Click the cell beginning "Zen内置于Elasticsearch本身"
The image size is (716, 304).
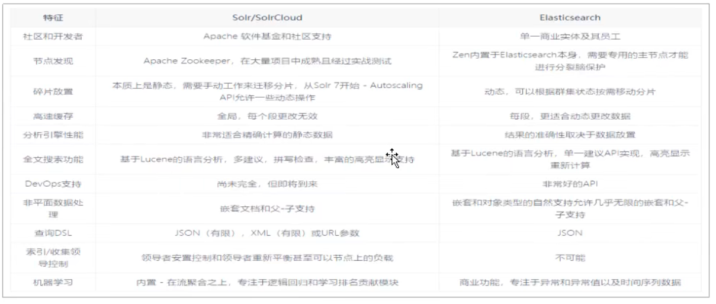[x=570, y=60]
